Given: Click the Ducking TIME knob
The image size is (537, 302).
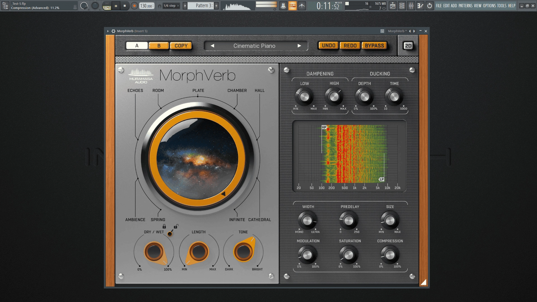Looking at the screenshot, I should point(394,97).
